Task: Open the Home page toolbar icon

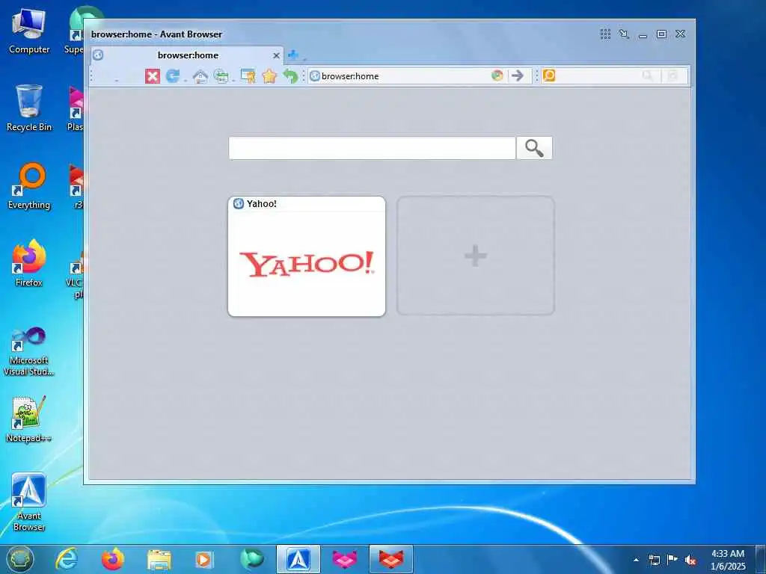Action: [200, 76]
